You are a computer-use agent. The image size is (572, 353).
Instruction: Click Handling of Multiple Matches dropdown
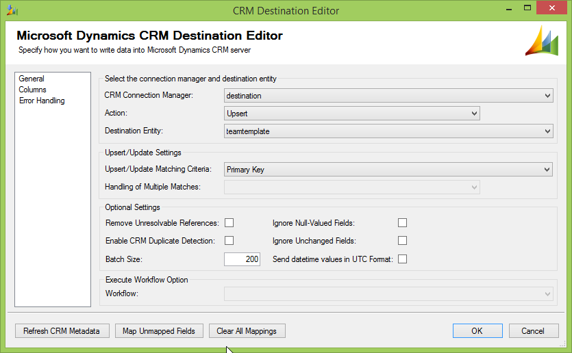click(351, 187)
